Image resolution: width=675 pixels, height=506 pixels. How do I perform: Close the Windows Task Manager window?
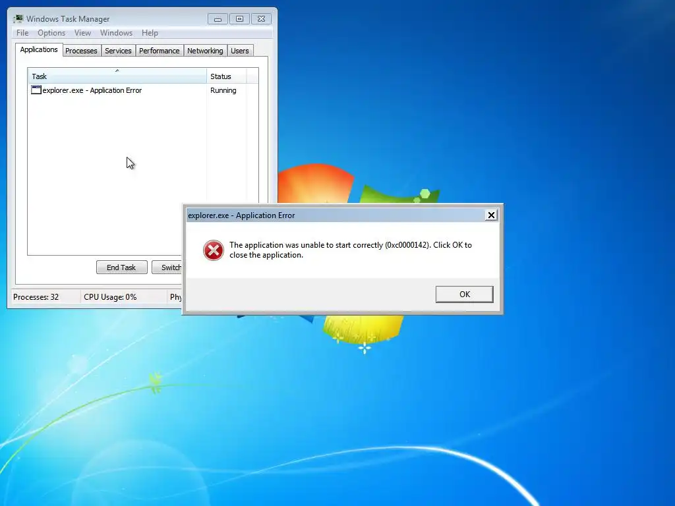tap(261, 19)
